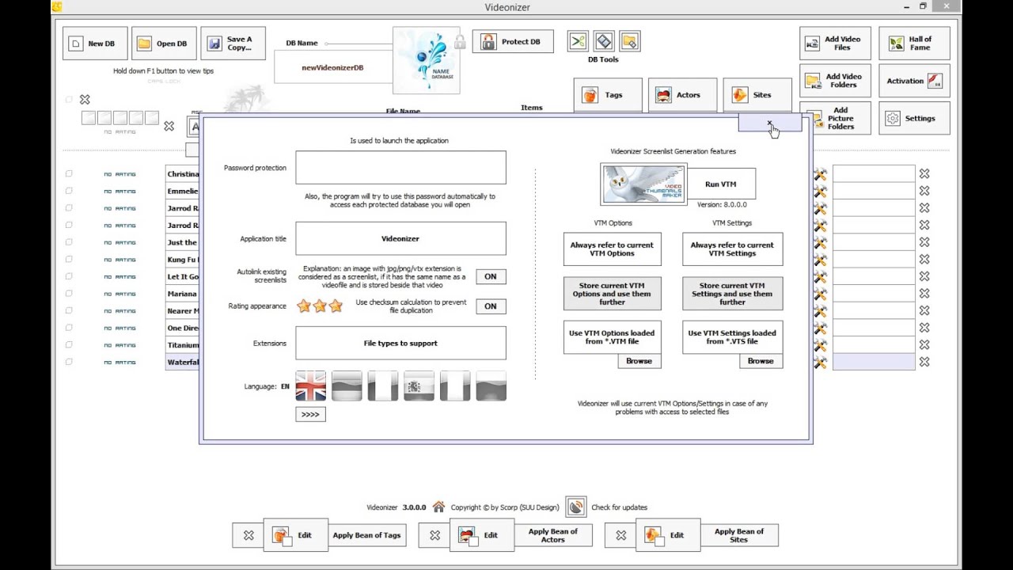1013x570 pixels.
Task: Click the home icon beside version number
Action: click(438, 507)
